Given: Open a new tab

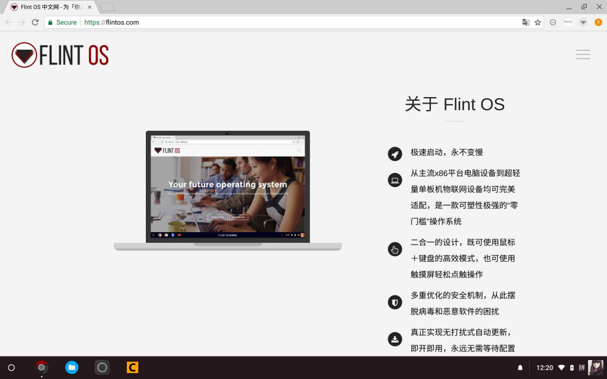Looking at the screenshot, I should (x=107, y=7).
